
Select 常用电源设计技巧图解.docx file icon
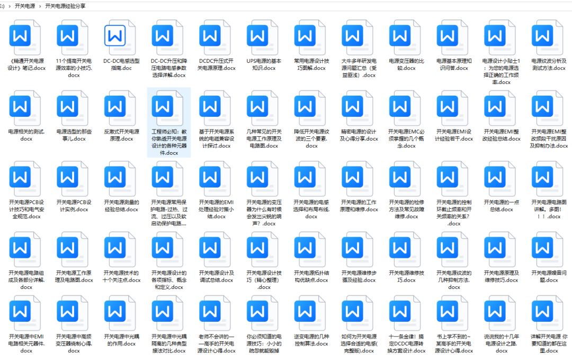[310, 38]
